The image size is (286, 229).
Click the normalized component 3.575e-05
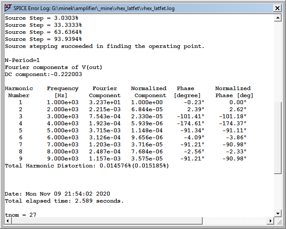pos(147,159)
